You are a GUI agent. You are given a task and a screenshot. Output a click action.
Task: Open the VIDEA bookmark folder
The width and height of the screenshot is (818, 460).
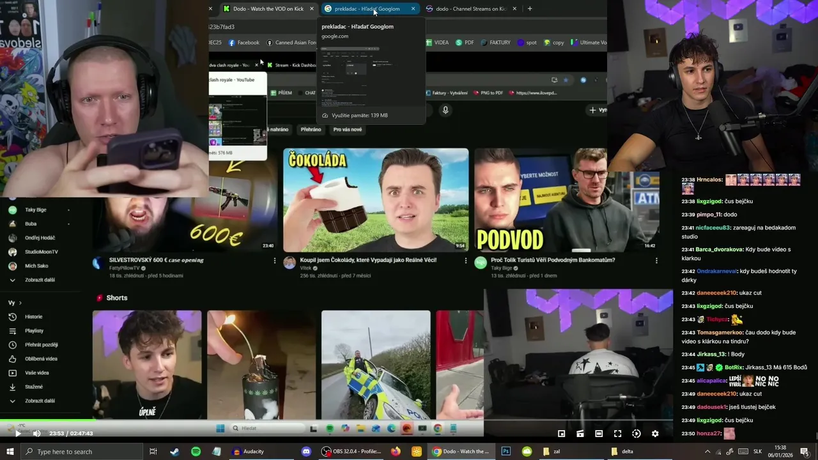(437, 43)
